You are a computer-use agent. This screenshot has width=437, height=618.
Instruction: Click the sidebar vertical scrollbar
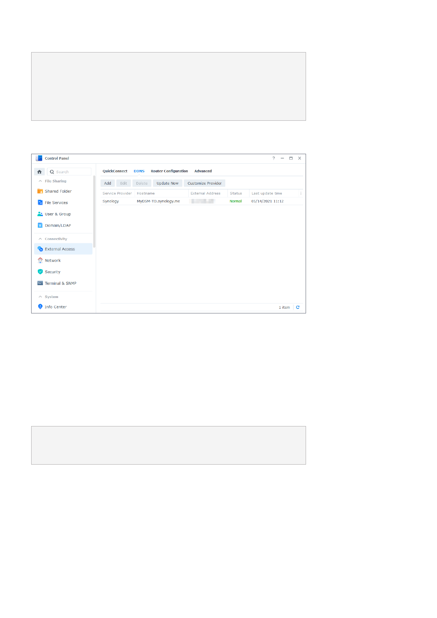94,211
